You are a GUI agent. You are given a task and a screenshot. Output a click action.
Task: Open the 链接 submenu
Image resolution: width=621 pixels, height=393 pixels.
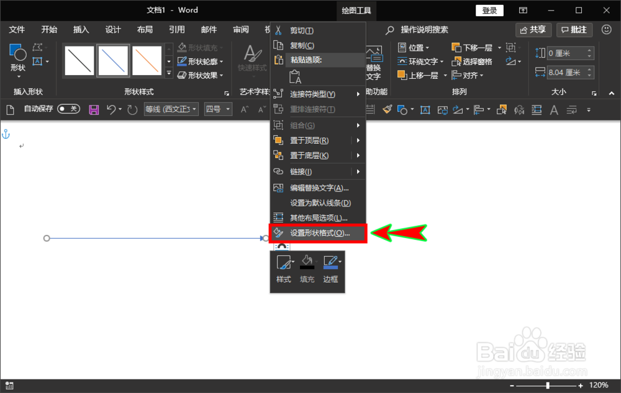(x=317, y=172)
